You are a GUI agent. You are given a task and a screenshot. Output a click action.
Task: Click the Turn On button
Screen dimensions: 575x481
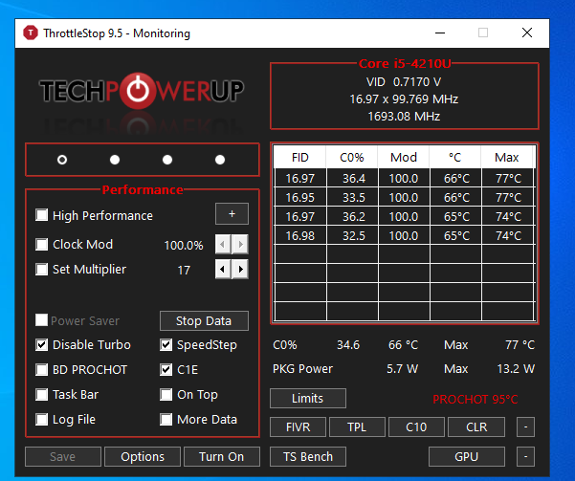(x=222, y=456)
